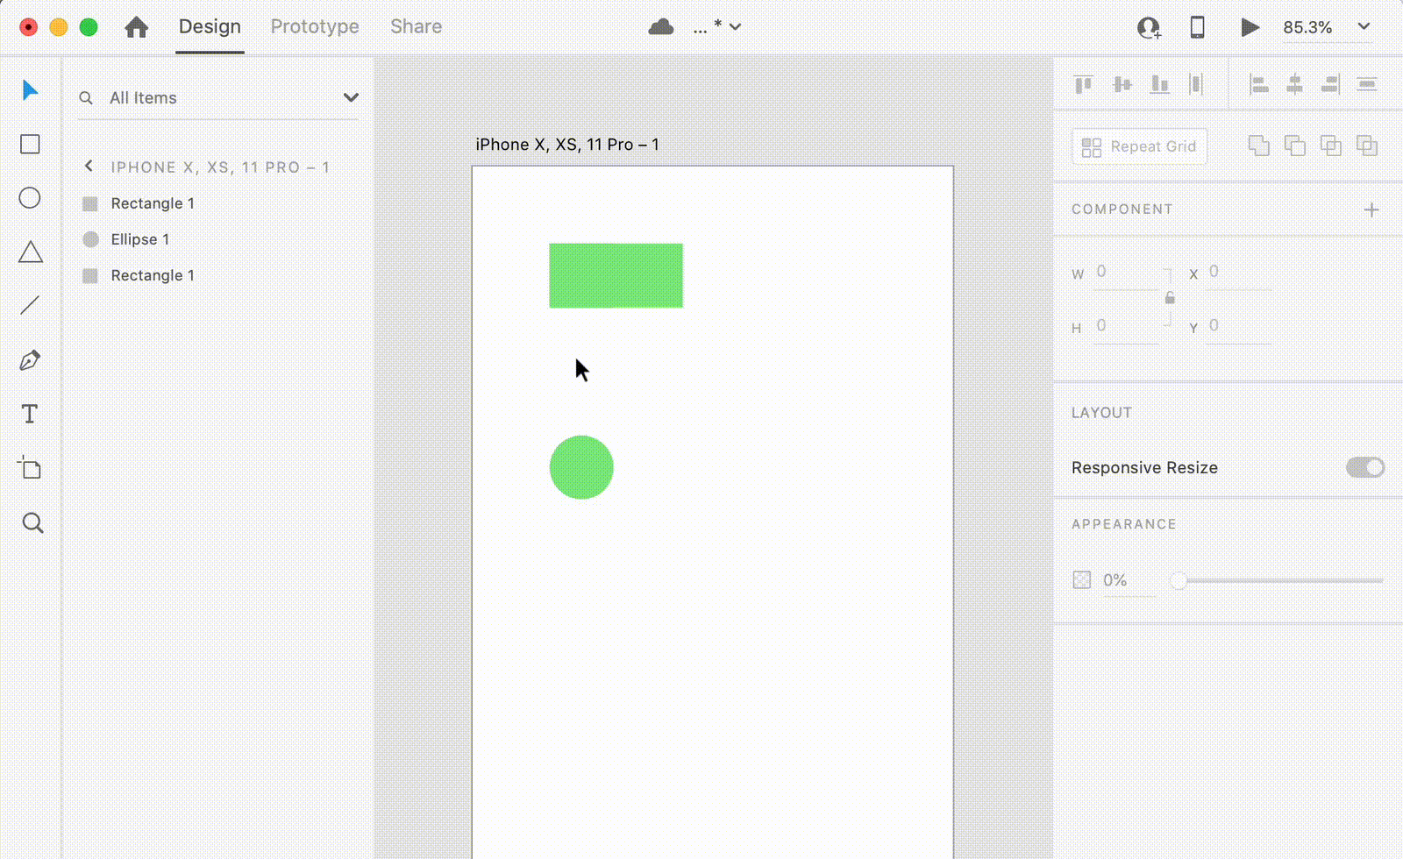Open the All Items filter dropdown
The width and height of the screenshot is (1403, 859).
point(351,97)
